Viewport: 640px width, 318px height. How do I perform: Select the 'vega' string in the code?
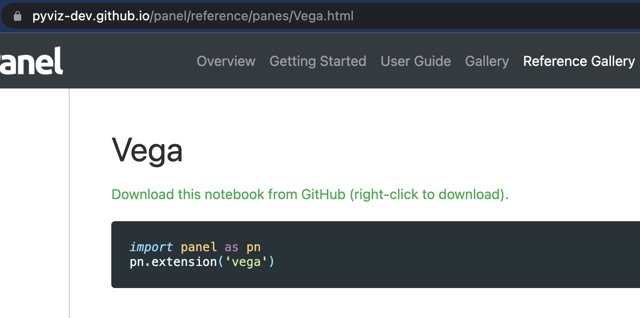click(247, 262)
